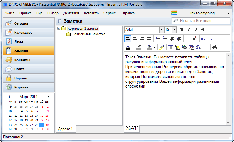The image size is (234, 142).
Task: Insert a table into the note
Action: point(171,47)
